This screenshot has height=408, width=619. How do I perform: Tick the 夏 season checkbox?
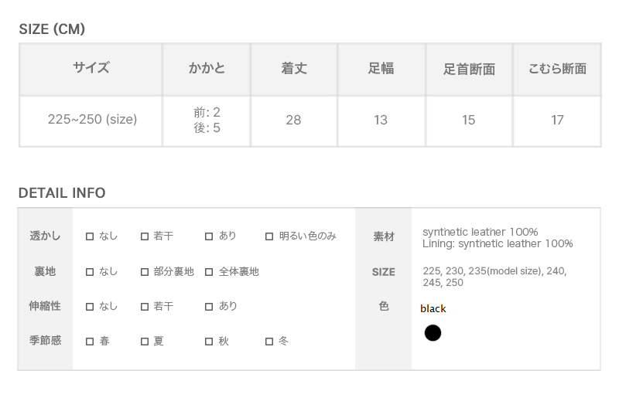coord(145,342)
